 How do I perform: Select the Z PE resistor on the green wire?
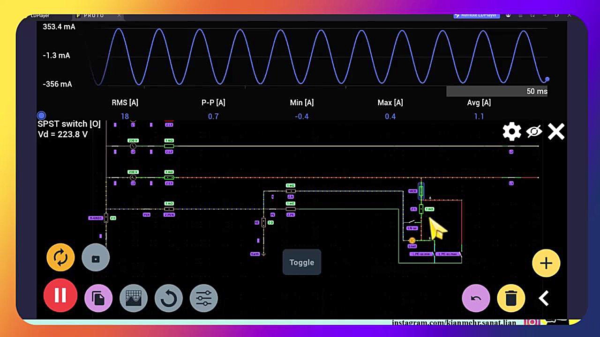pos(291,209)
